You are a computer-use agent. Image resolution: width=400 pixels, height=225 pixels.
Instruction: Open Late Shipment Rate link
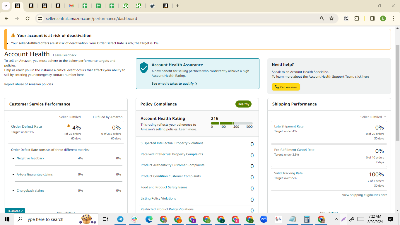pos(289,127)
